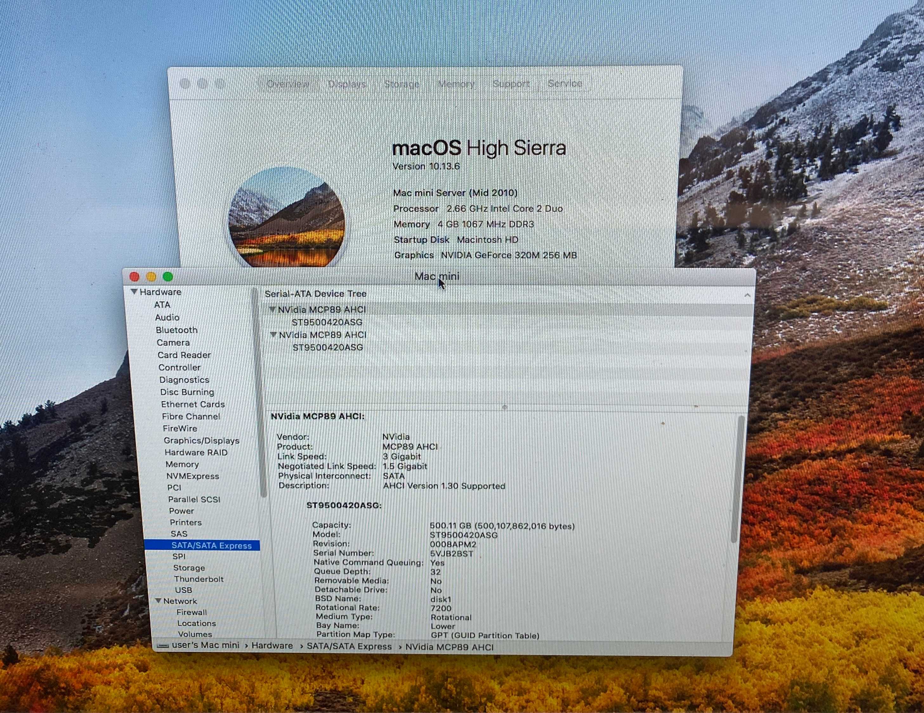Select Controller in the sidebar
924x713 pixels.
(180, 367)
